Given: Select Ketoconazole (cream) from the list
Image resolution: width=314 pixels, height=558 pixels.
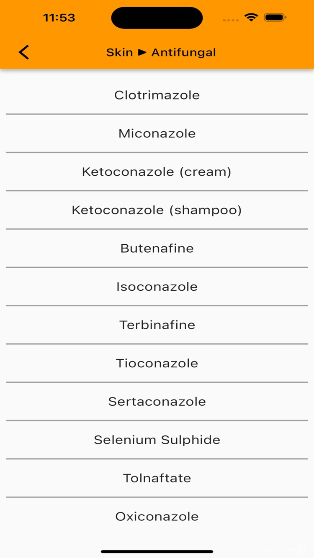Looking at the screenshot, I should click(157, 171).
